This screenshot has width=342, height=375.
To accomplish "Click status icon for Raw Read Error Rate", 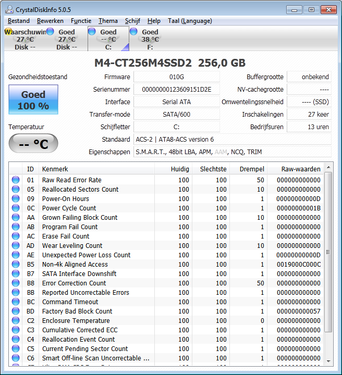I will pyautogui.click(x=16, y=180).
